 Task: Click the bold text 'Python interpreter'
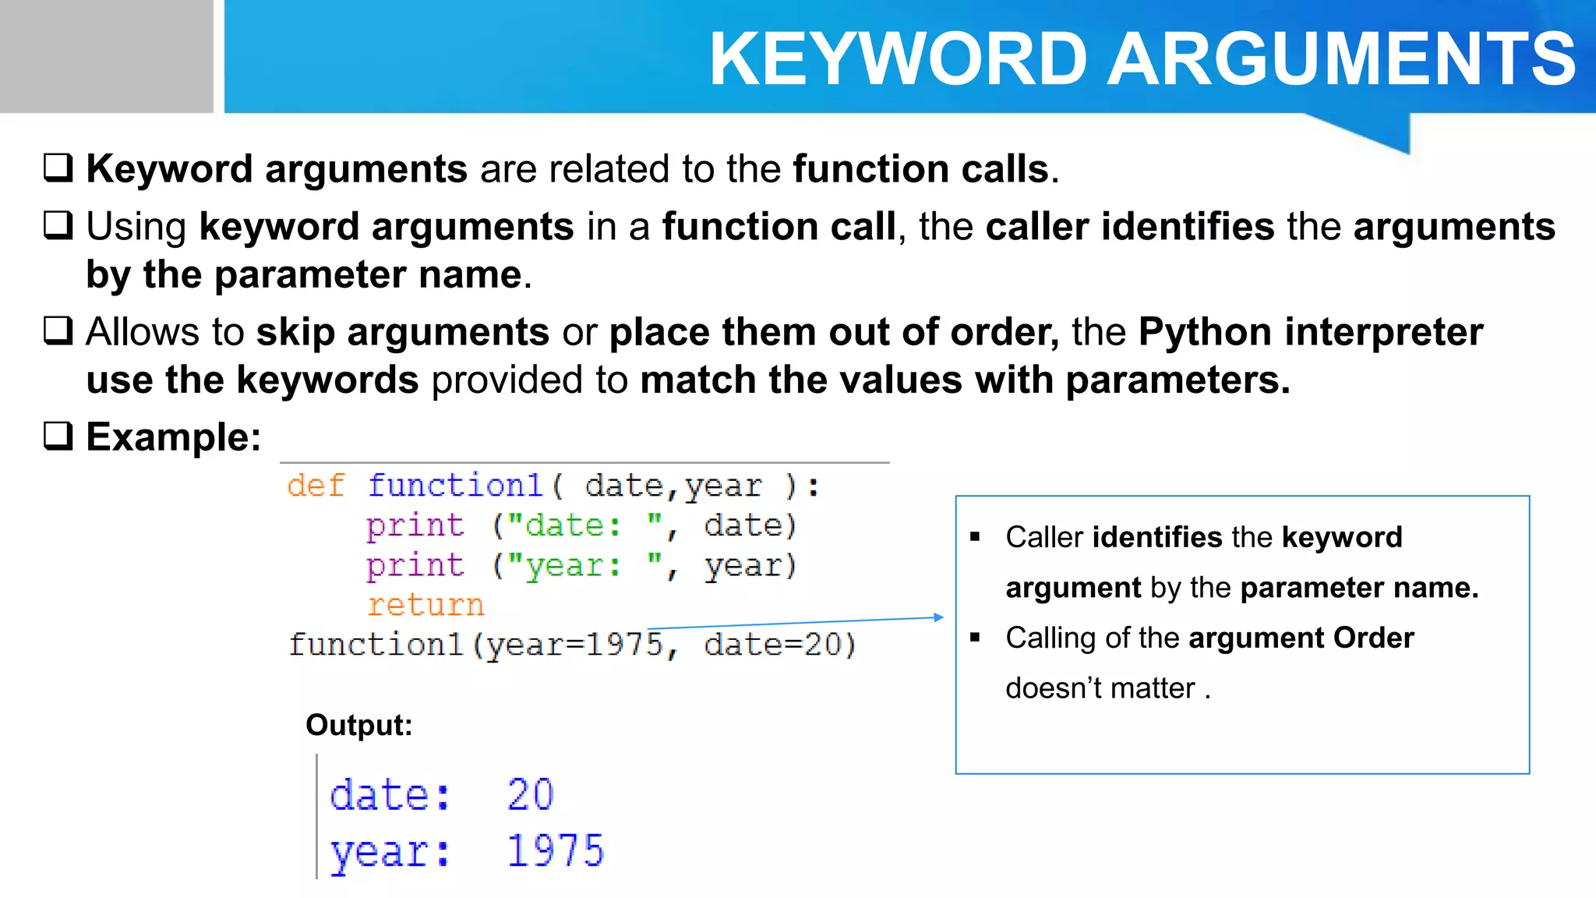1310,331
